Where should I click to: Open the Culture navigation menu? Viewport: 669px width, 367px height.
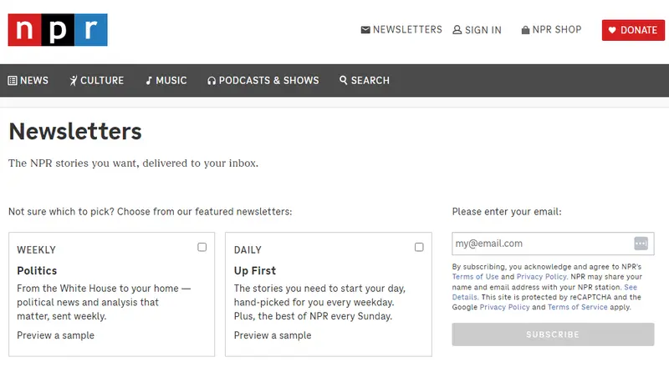pos(102,81)
